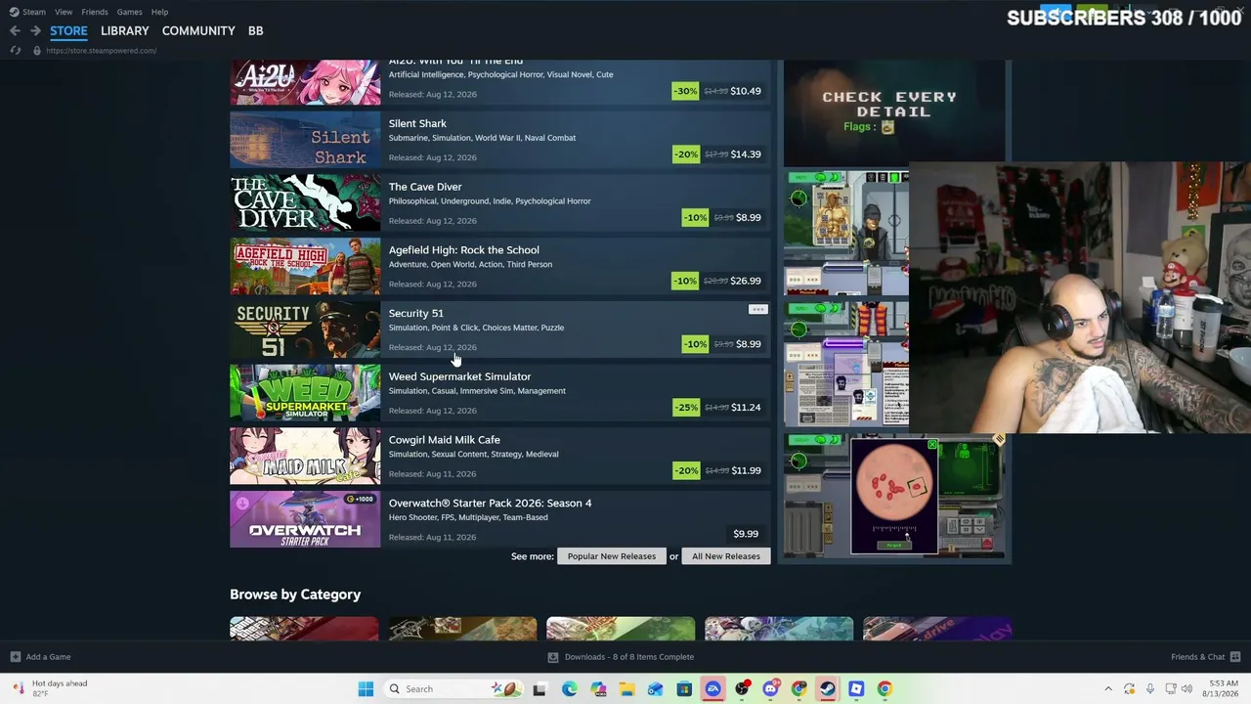The image size is (1251, 704).
Task: Click the All New Releases button
Action: coord(726,556)
